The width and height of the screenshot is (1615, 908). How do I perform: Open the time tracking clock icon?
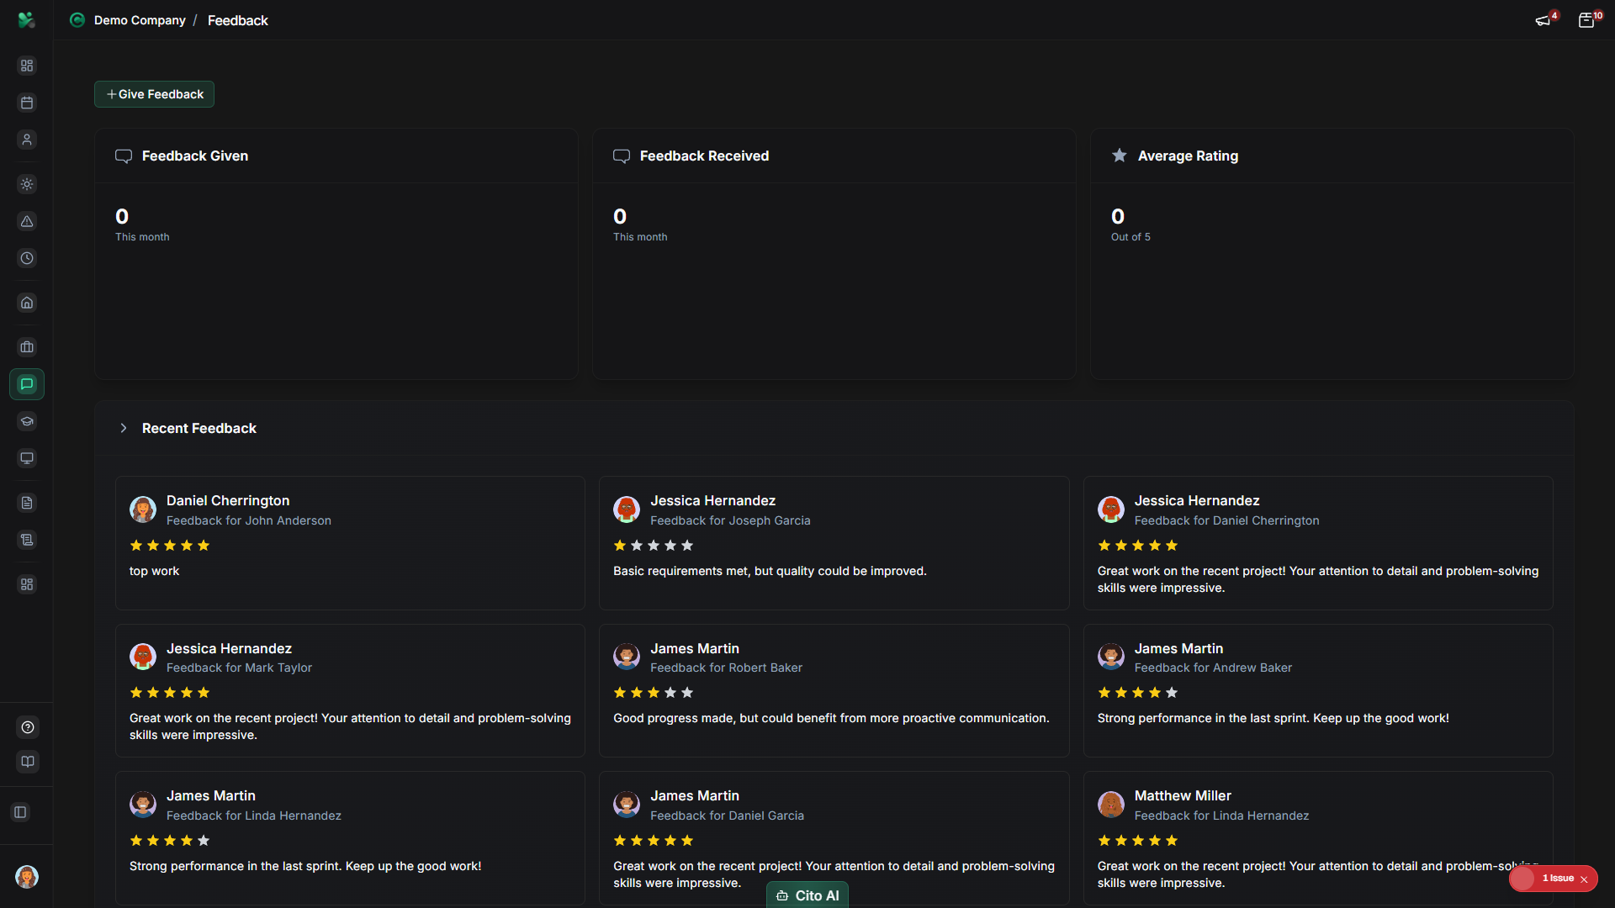[x=27, y=259]
